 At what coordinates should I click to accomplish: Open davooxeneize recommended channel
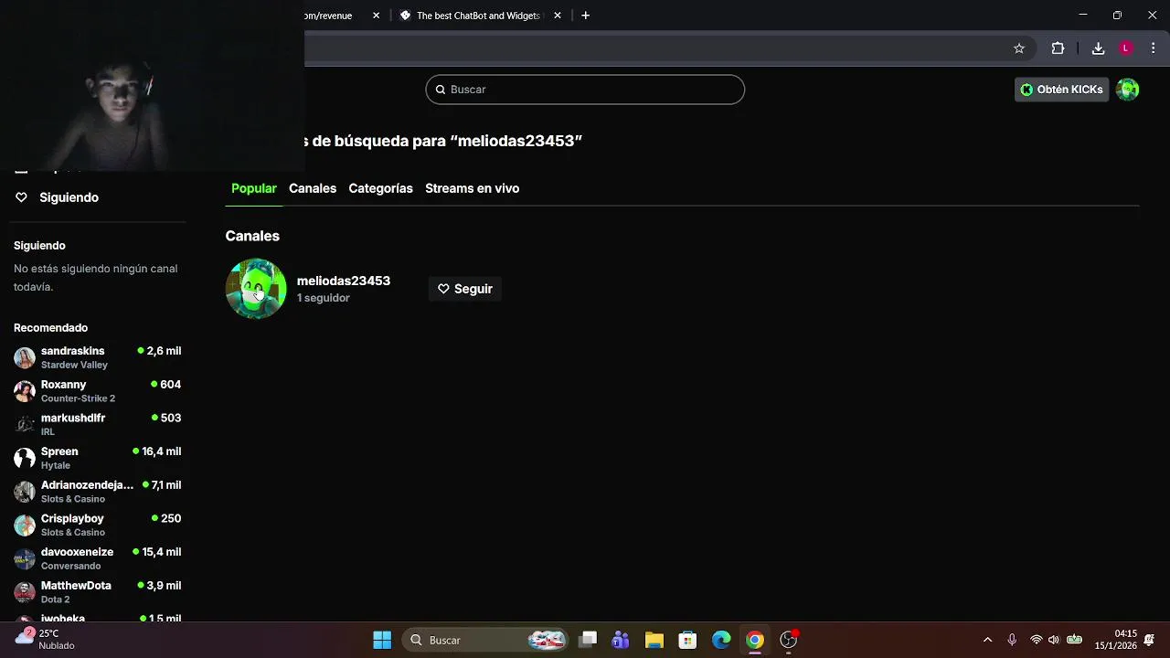[98, 558]
